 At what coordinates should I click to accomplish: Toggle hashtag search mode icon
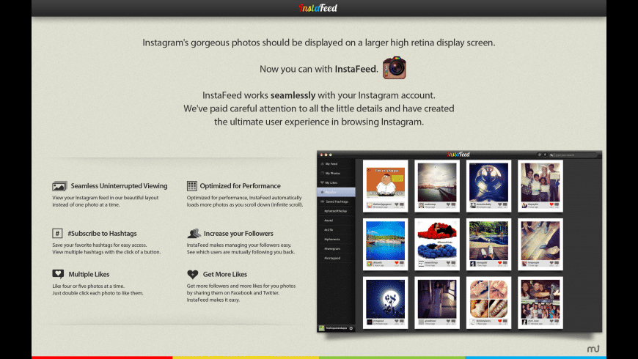[545, 155]
